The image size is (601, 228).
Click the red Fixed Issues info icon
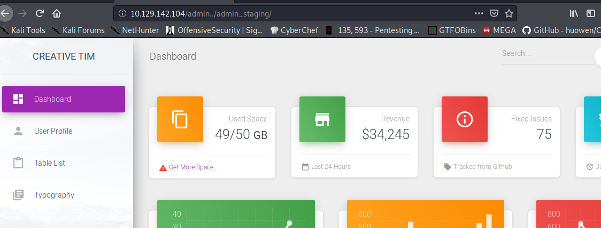[x=464, y=119]
